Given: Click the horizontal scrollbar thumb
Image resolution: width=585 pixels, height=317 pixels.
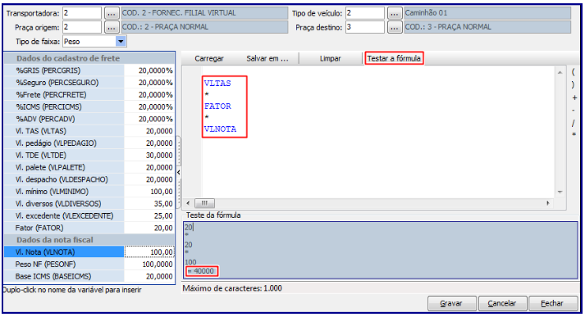Looking at the screenshot, I should pyautogui.click(x=204, y=203).
